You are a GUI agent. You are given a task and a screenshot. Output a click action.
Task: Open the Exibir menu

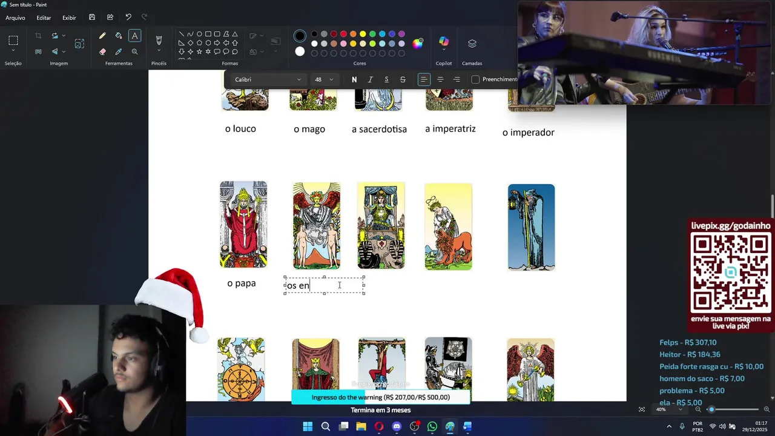tap(69, 18)
